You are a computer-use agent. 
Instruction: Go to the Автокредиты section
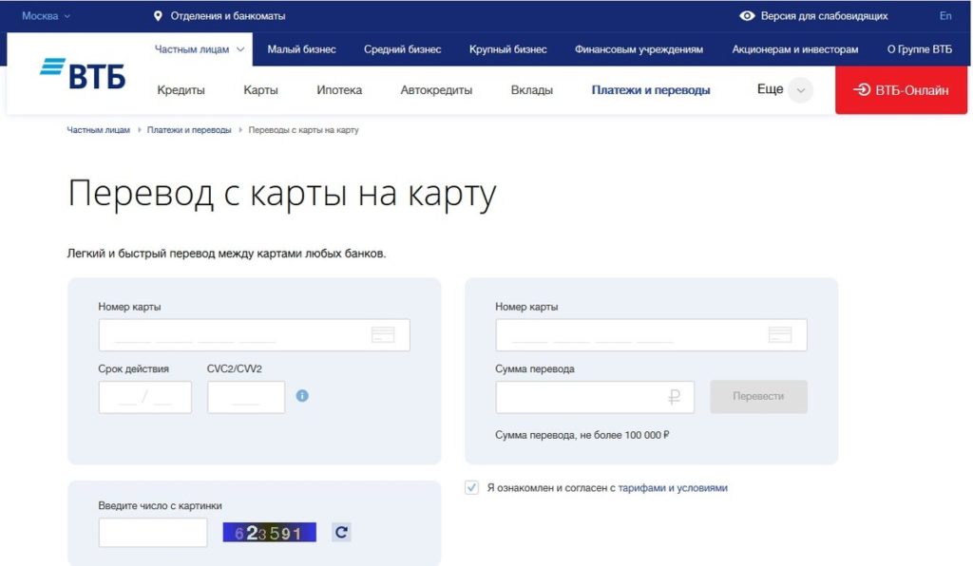coord(436,90)
